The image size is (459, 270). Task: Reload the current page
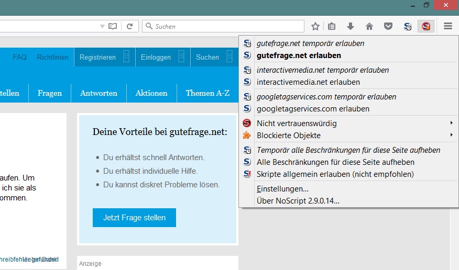tap(129, 26)
